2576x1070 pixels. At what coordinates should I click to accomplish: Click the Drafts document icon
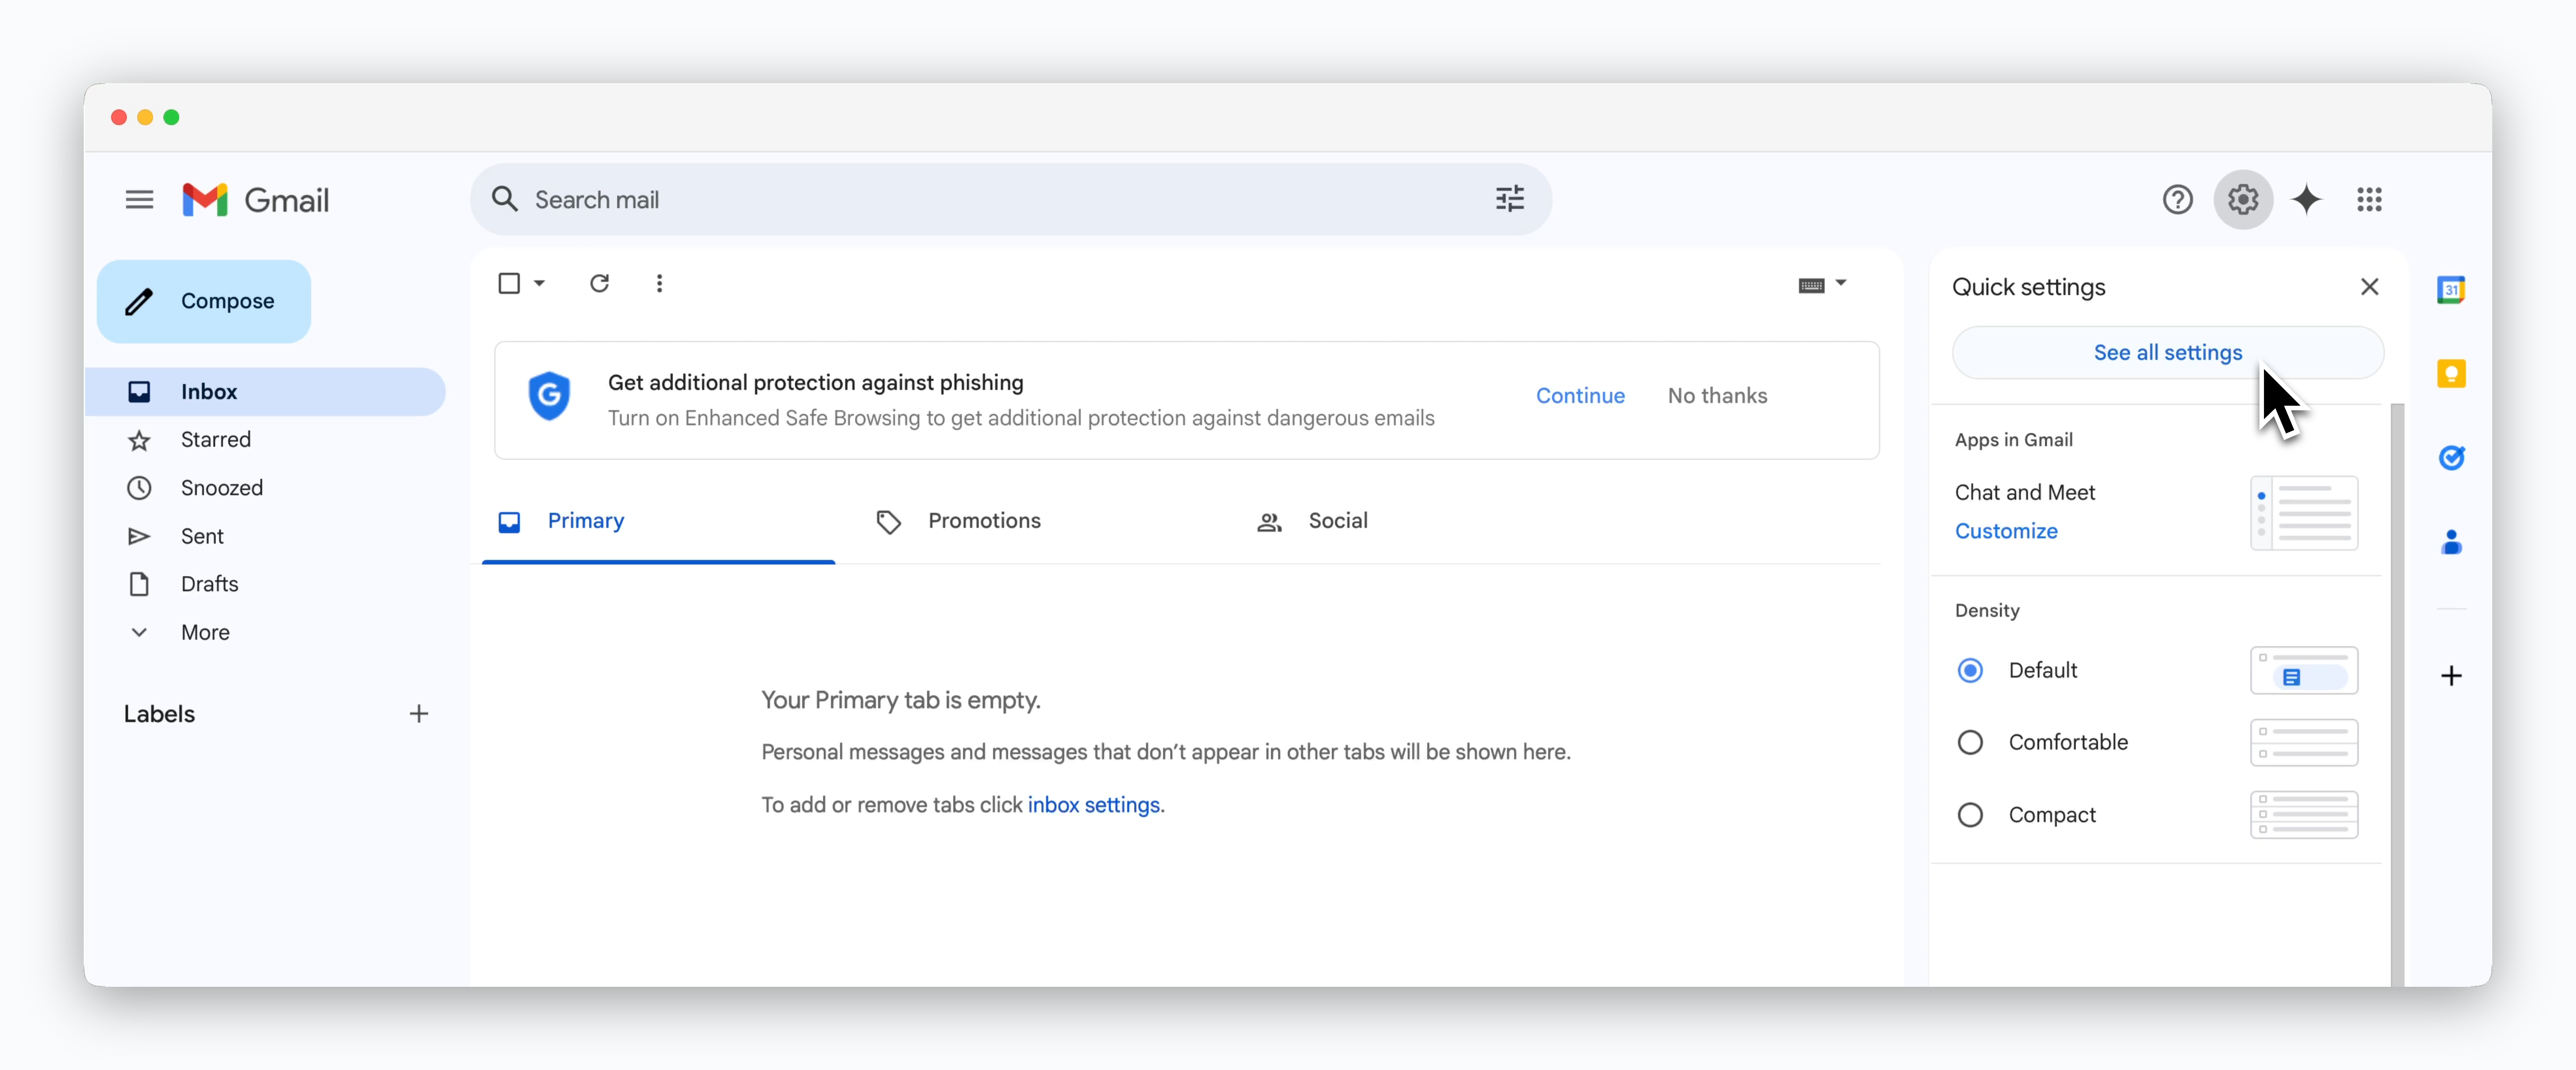(x=139, y=584)
